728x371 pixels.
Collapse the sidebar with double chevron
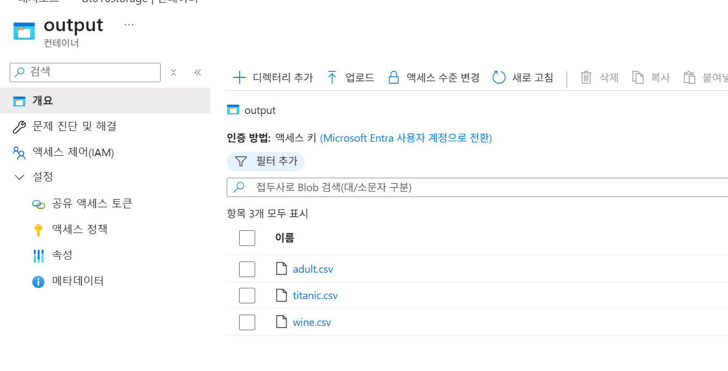point(198,72)
